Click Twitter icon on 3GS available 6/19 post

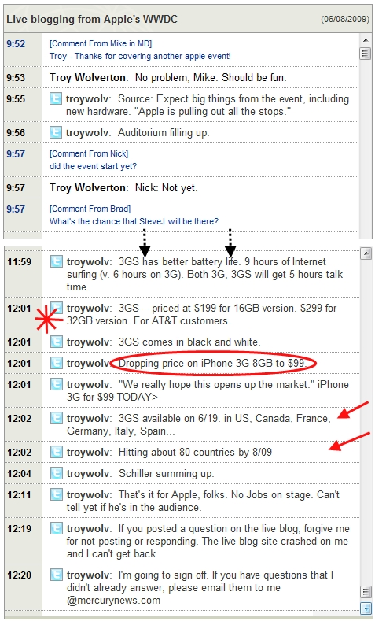coord(57,418)
